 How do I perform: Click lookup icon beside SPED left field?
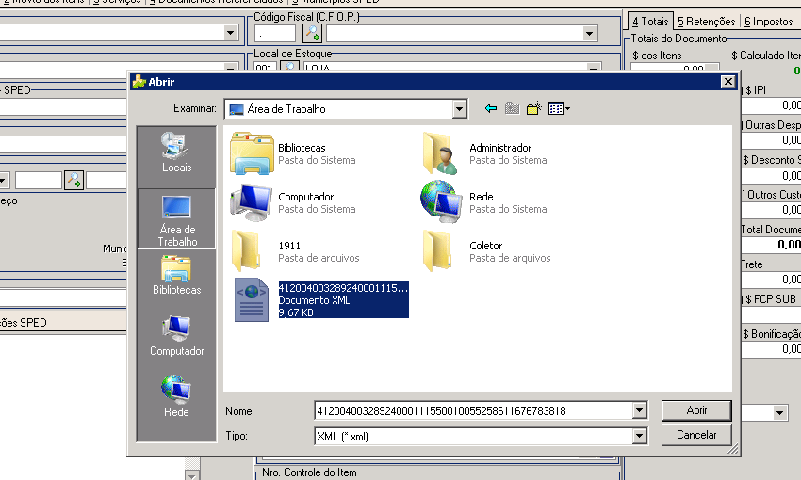(74, 180)
